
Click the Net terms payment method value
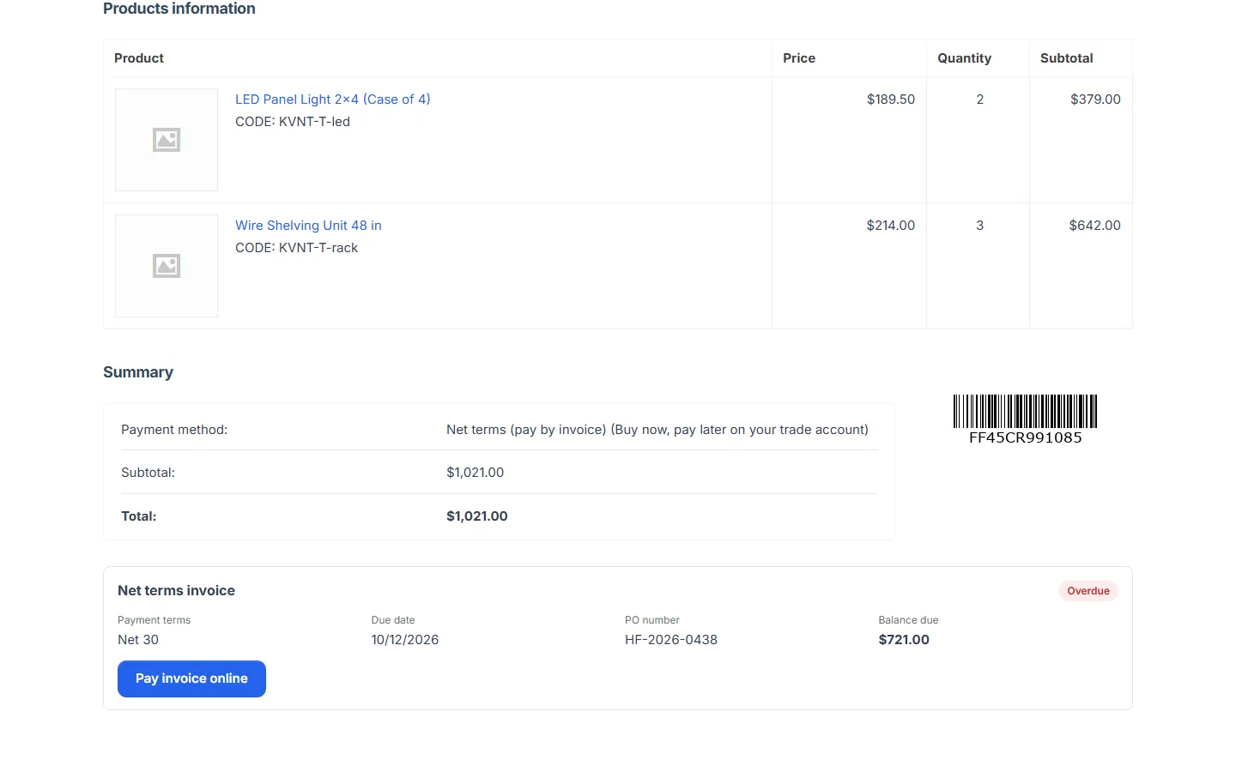pyautogui.click(x=657, y=430)
